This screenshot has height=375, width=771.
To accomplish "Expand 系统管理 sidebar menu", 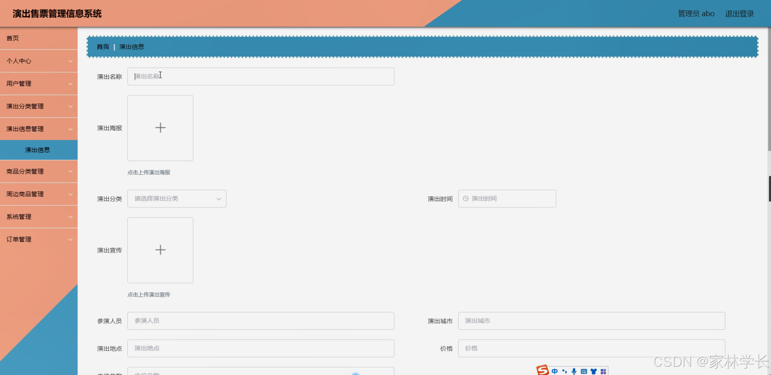I will pos(39,217).
